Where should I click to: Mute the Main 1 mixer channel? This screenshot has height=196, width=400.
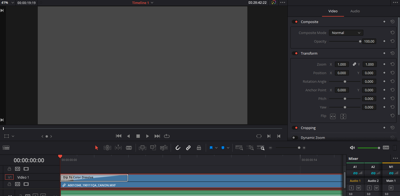coord(391,188)
